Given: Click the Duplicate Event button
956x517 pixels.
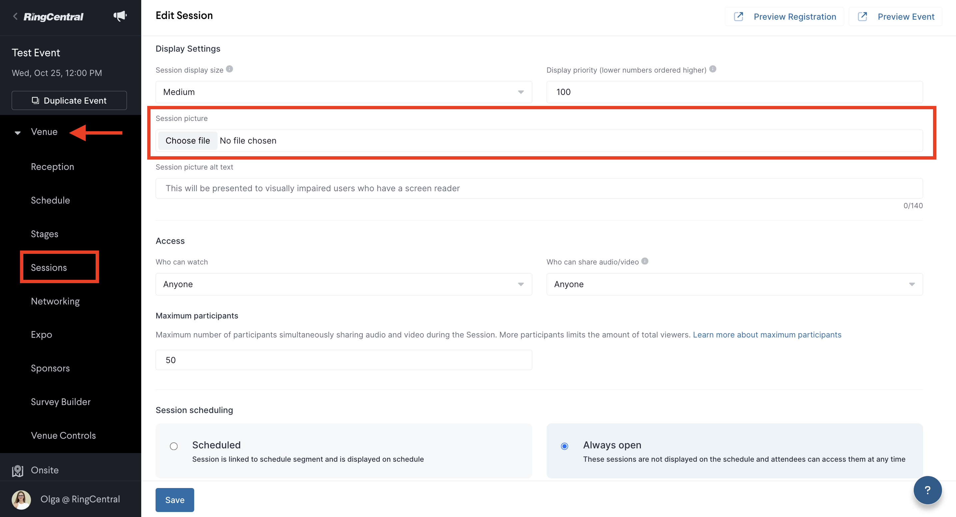Looking at the screenshot, I should tap(69, 101).
